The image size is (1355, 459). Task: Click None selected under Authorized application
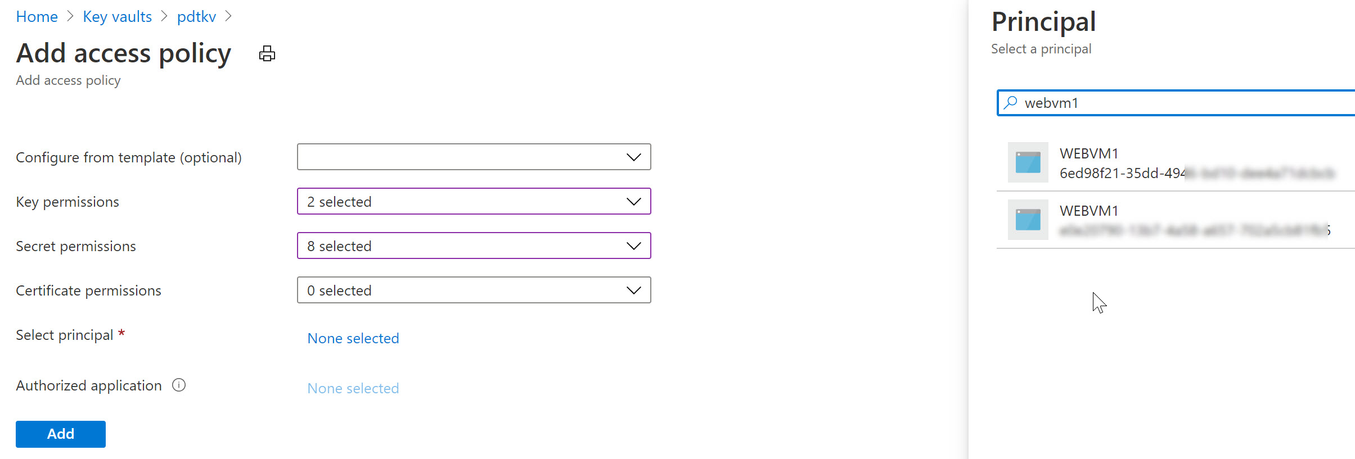353,388
